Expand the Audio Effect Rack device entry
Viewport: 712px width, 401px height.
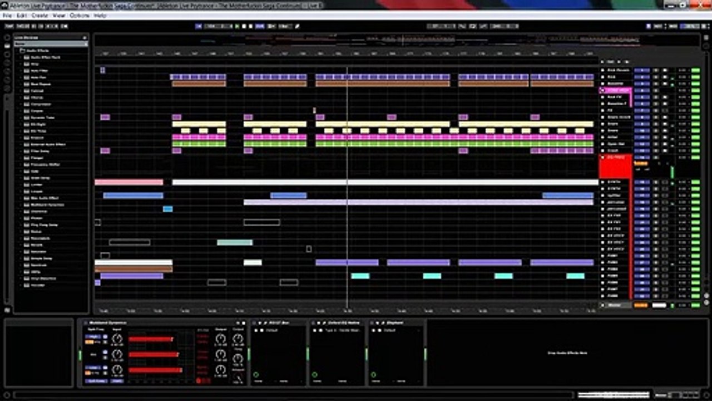pyautogui.click(x=21, y=57)
